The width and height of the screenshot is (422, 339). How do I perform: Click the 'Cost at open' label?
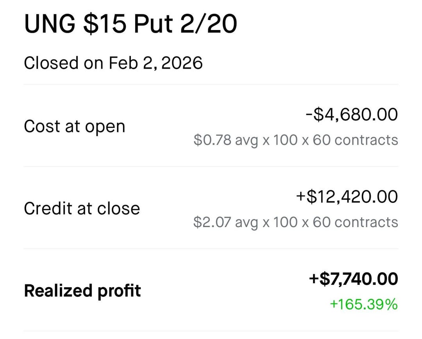pyautogui.click(x=74, y=127)
